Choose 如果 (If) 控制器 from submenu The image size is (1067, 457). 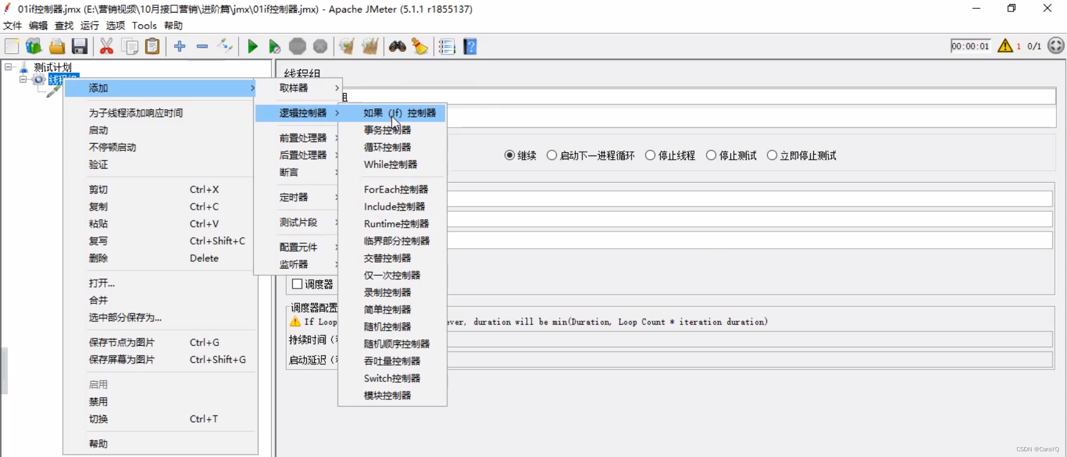coord(392,113)
